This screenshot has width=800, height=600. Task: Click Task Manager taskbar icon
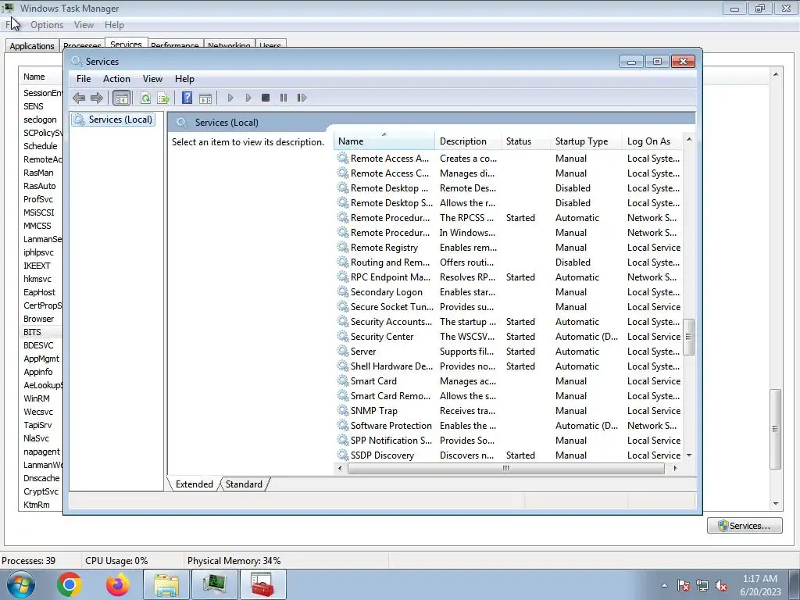(x=215, y=584)
